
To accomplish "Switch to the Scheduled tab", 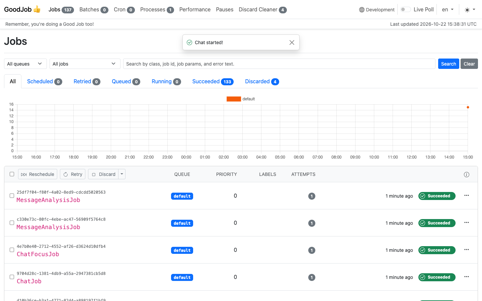I will coord(45,82).
